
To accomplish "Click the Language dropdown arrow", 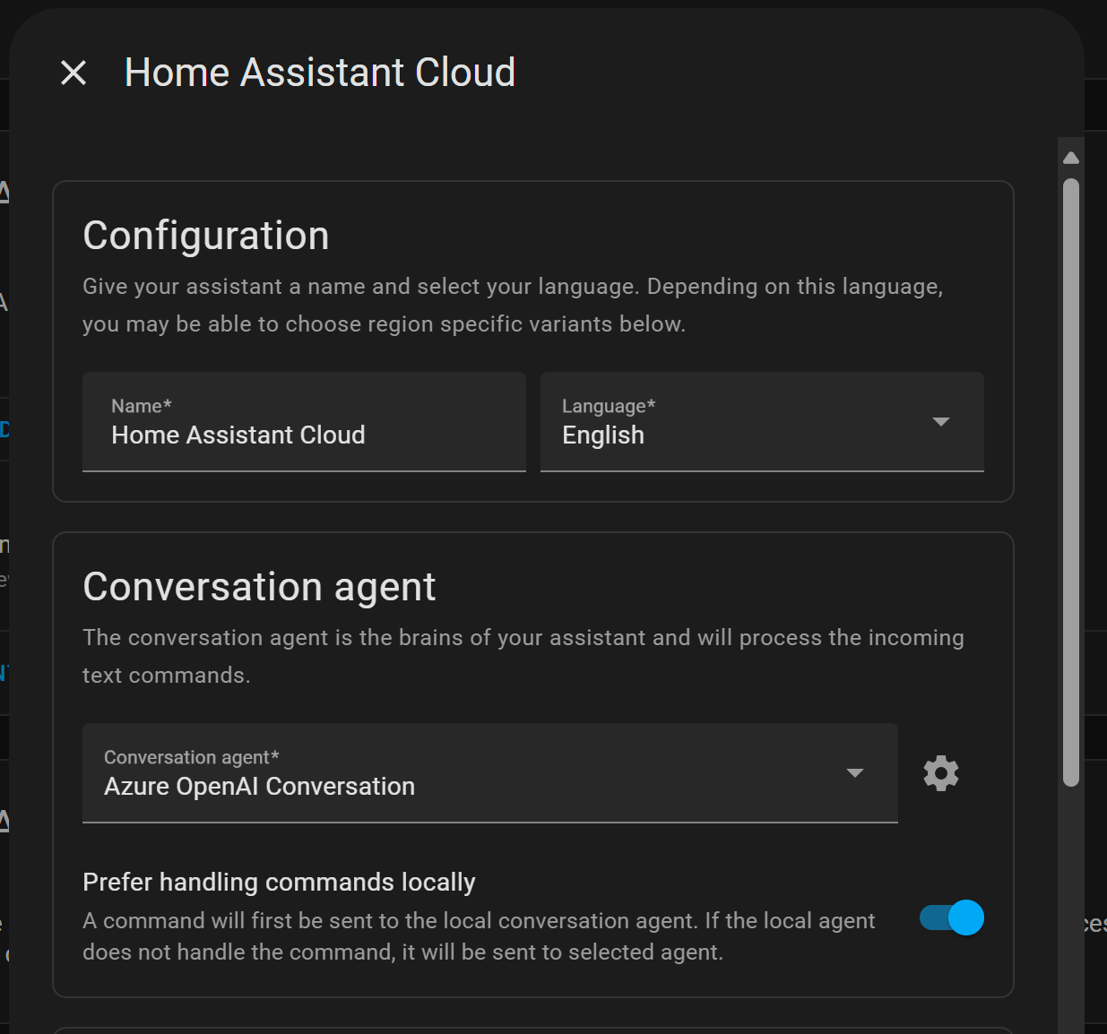I will (940, 421).
